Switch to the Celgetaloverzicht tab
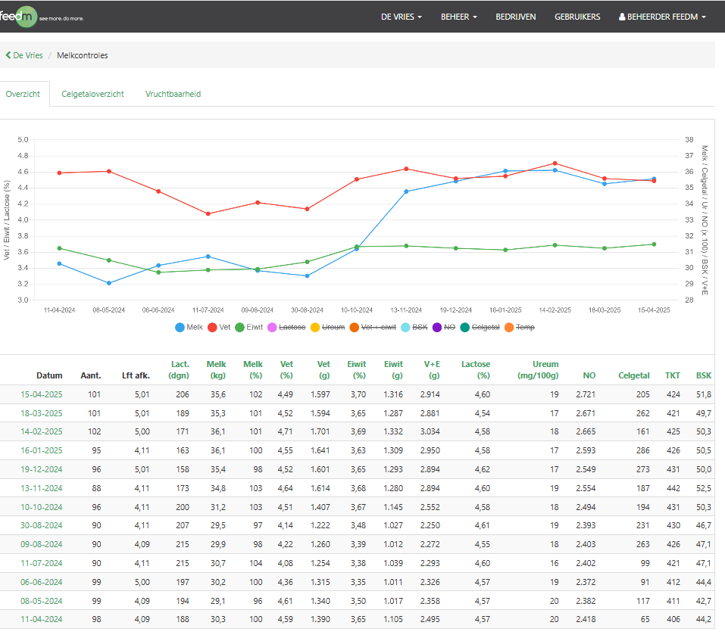 (92, 94)
